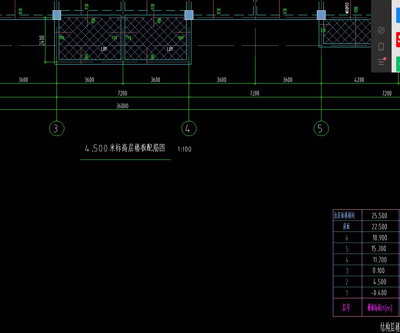Viewport: 400px width, 333px height.
Task: Click the 1:100 scale text
Action: 185,149
